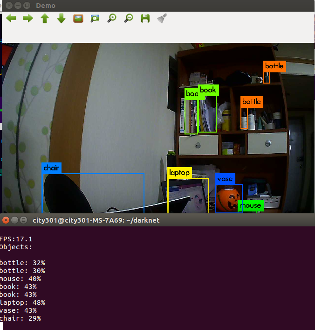Maximize the darknet terminal window
This screenshot has width=315, height=330.
[24, 220]
